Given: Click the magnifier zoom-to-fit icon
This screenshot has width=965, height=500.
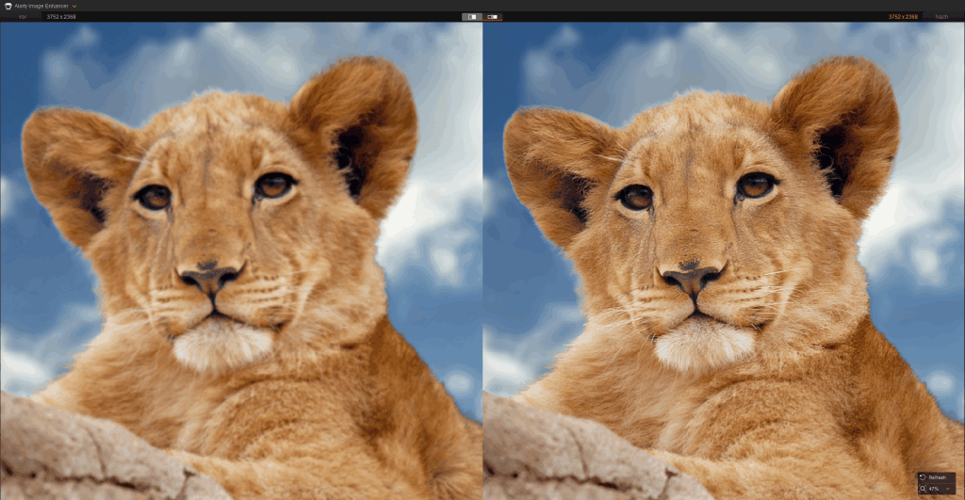Looking at the screenshot, I should pyautogui.click(x=923, y=489).
